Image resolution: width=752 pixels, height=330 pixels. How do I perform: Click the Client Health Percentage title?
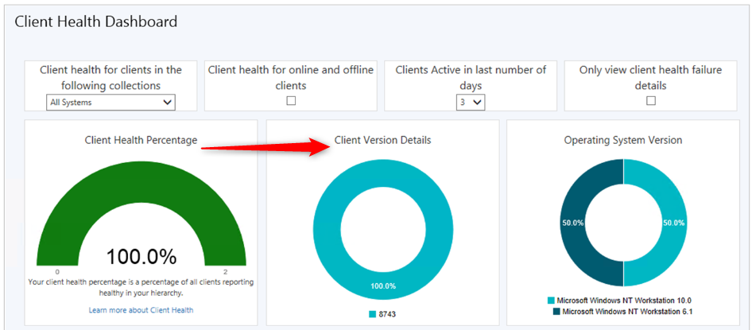pyautogui.click(x=141, y=141)
